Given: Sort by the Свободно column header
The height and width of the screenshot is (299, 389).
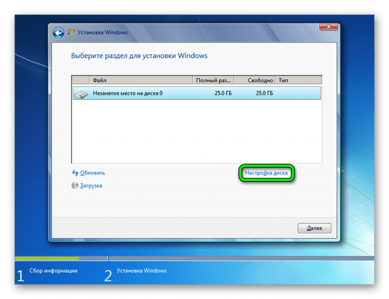Looking at the screenshot, I should [x=255, y=80].
